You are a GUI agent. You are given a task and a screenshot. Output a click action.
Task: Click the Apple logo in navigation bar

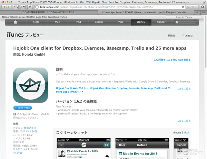pos(16,22)
